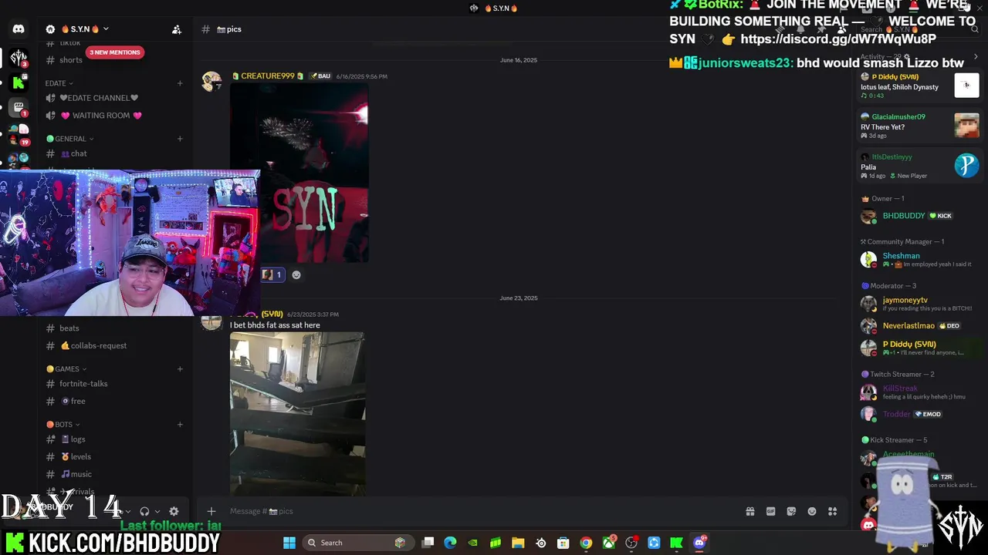The image size is (988, 555).
Task: Open audio output options chevron beside headphones
Action: (x=157, y=511)
